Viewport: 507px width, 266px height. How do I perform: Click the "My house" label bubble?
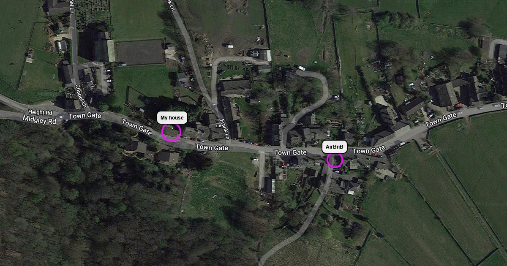(172, 118)
